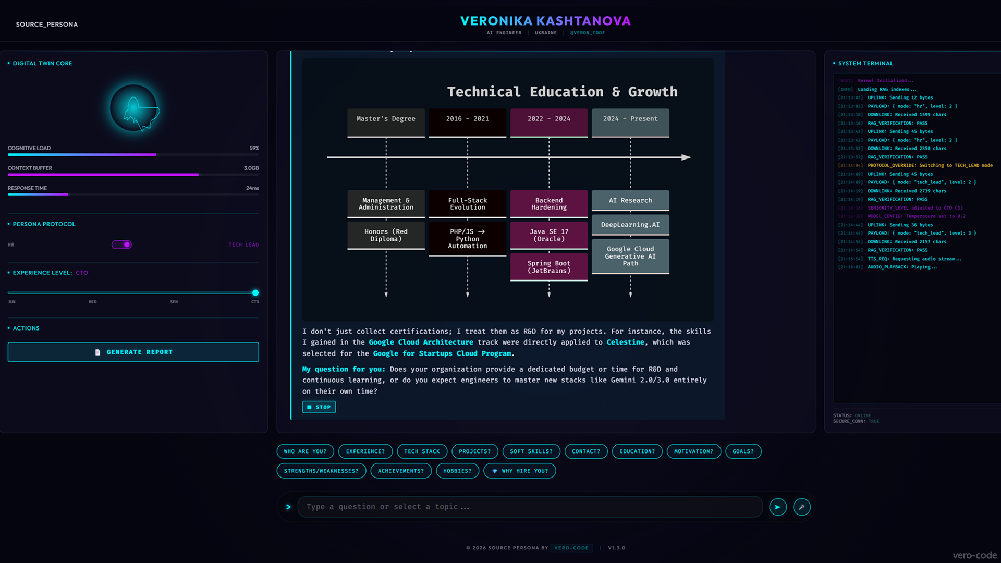Select the Education question chip
Image resolution: width=1001 pixels, height=563 pixels.
[637, 451]
